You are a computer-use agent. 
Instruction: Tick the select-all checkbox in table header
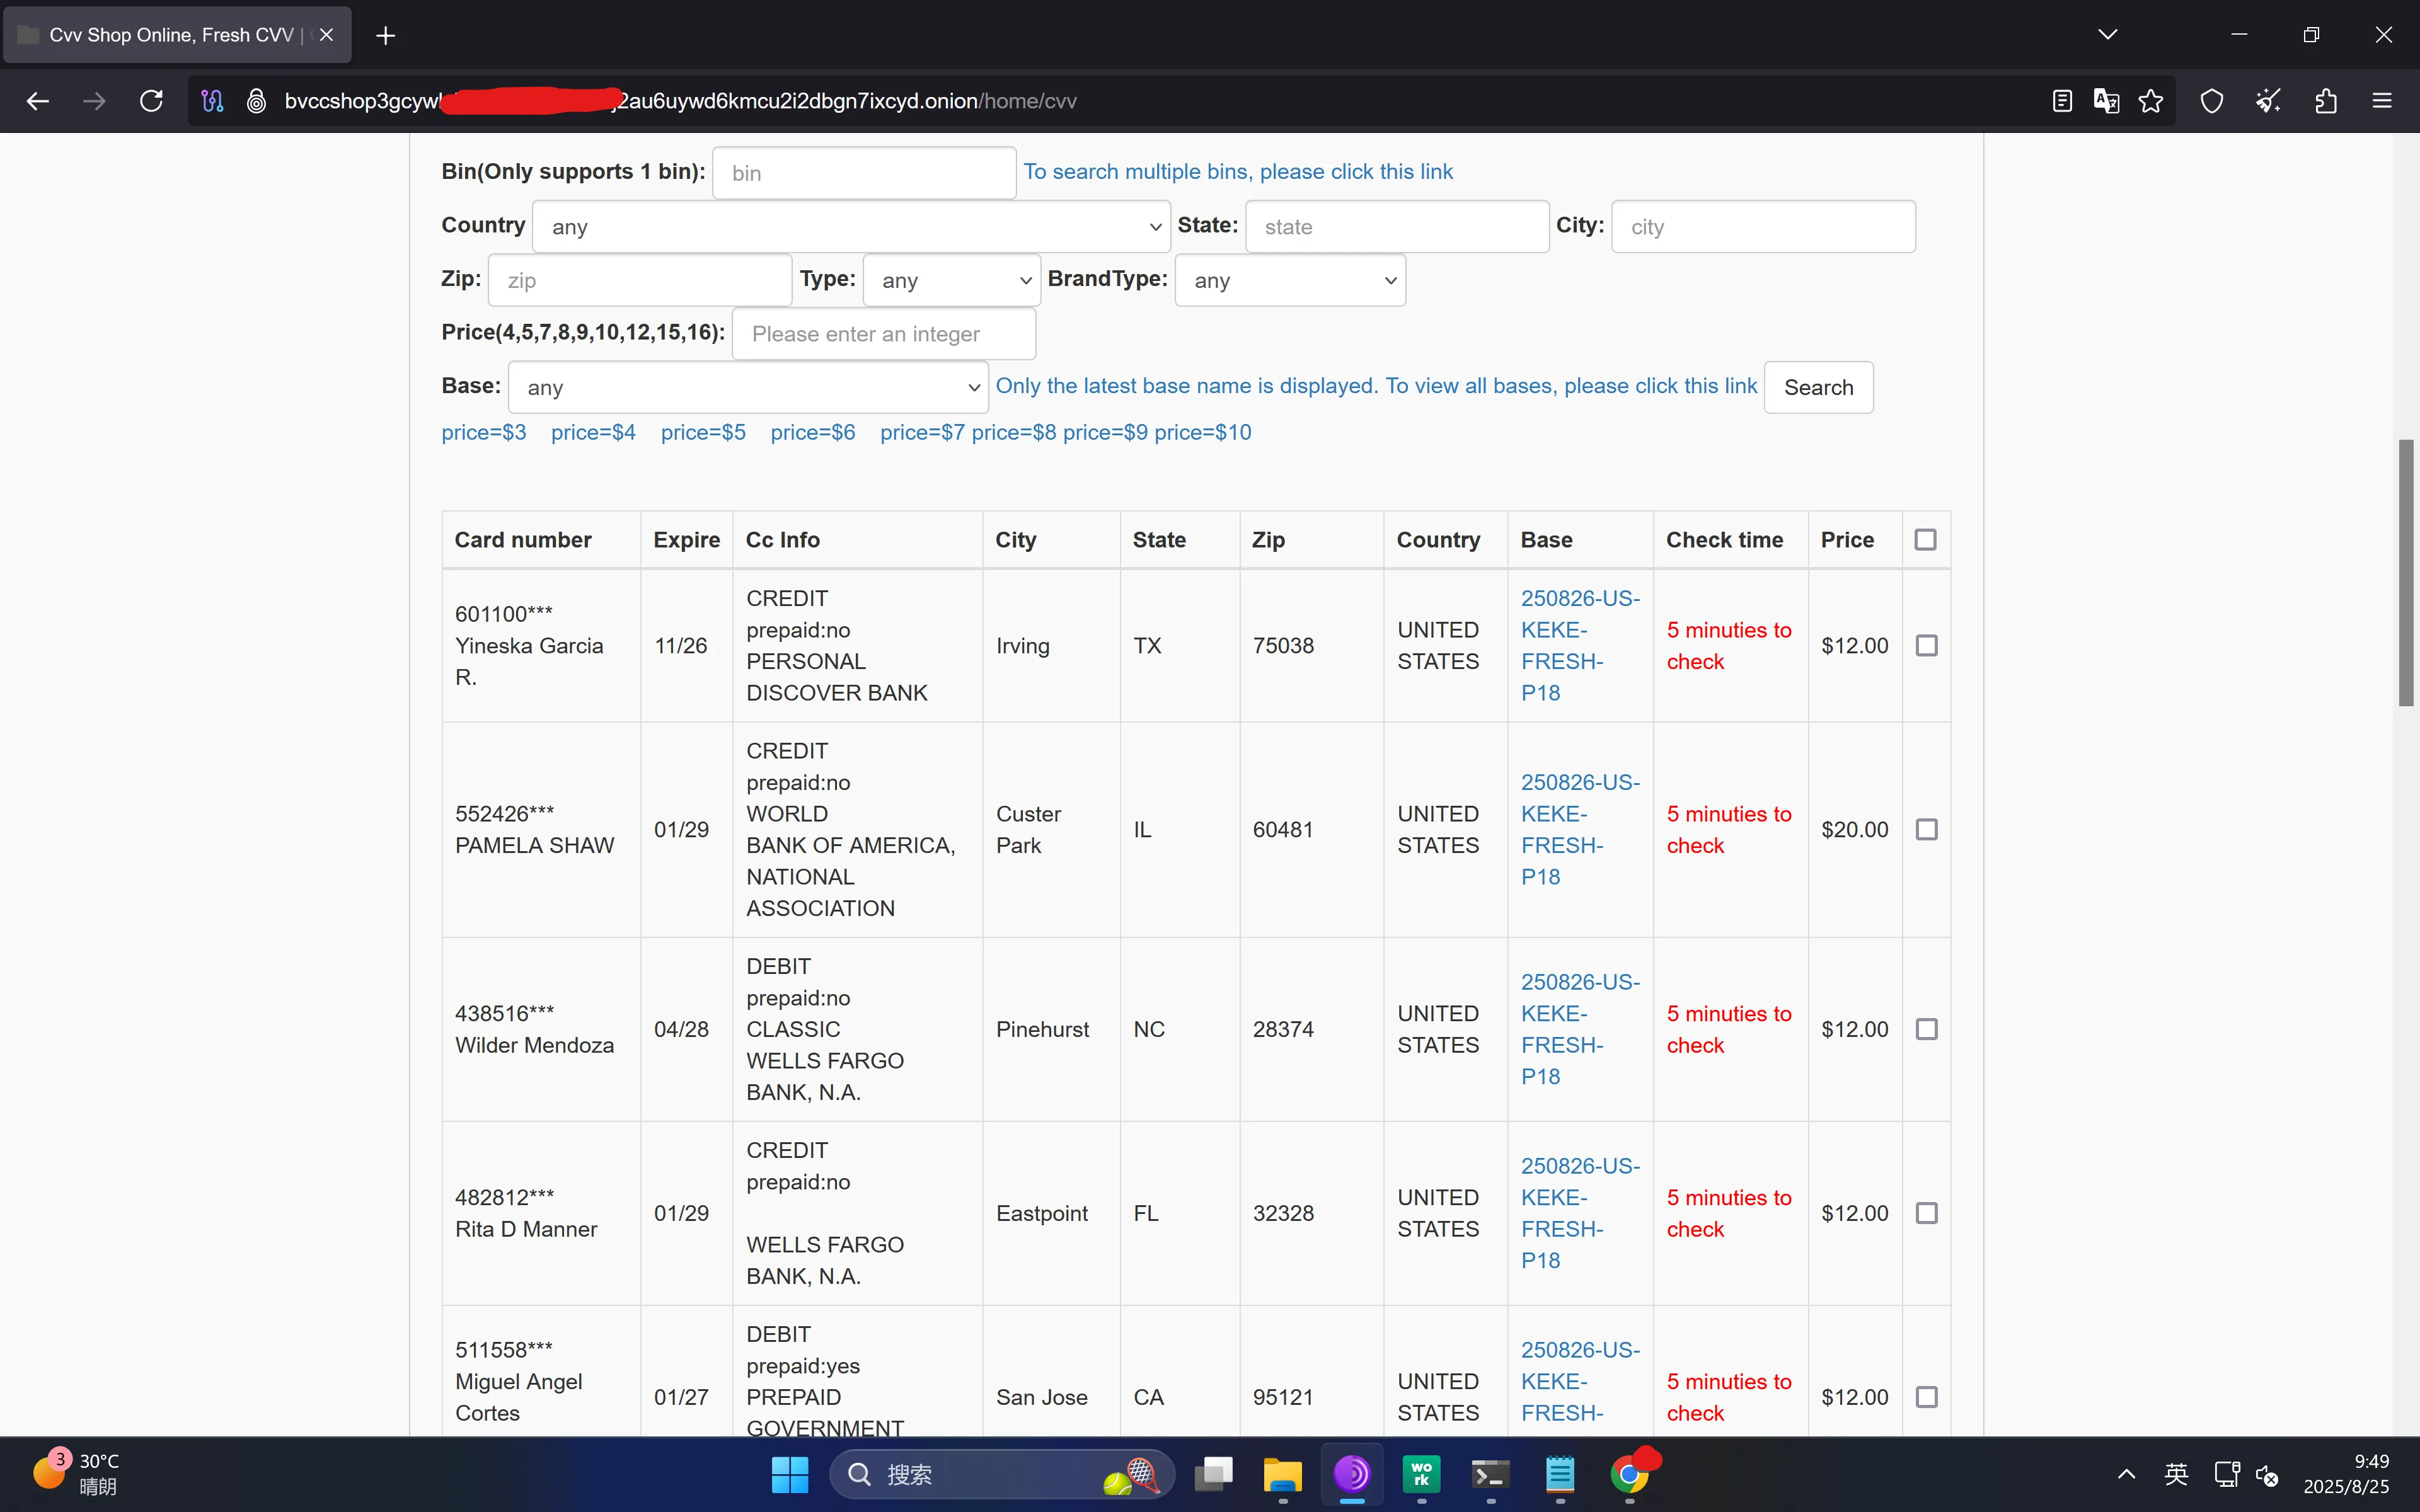[x=1925, y=540]
